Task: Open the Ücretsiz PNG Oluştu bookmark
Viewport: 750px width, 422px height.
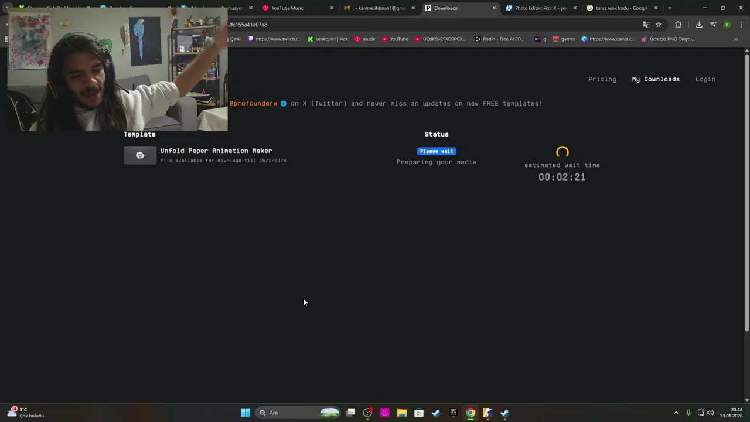Action: coord(668,39)
